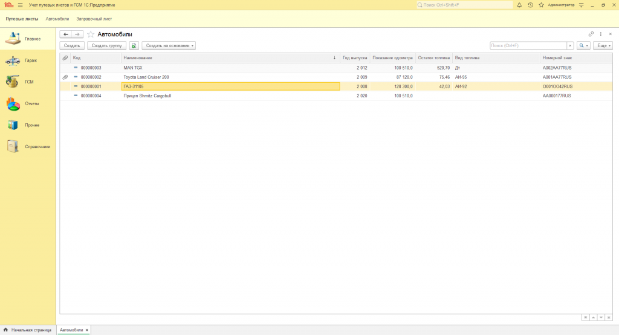Open the Гараж section
619x335 pixels.
coord(28,60)
